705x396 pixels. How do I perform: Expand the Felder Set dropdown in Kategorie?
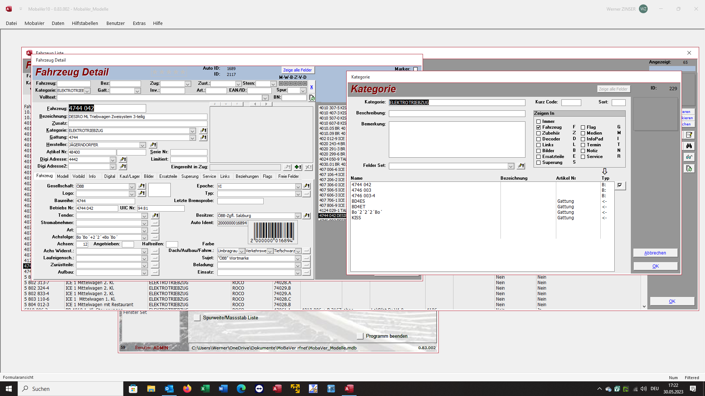tap(510, 166)
